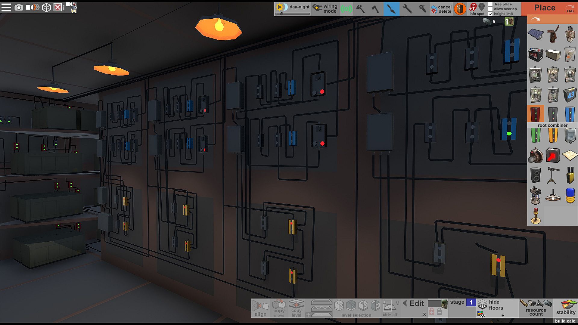Image resolution: width=578 pixels, height=325 pixels.
Task: Choose the red root combiner item
Action: [536, 114]
